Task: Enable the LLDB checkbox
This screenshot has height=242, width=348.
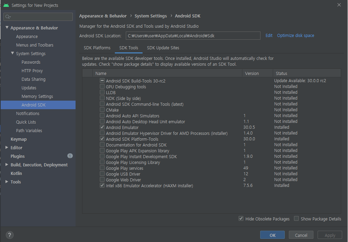Action: (102, 92)
